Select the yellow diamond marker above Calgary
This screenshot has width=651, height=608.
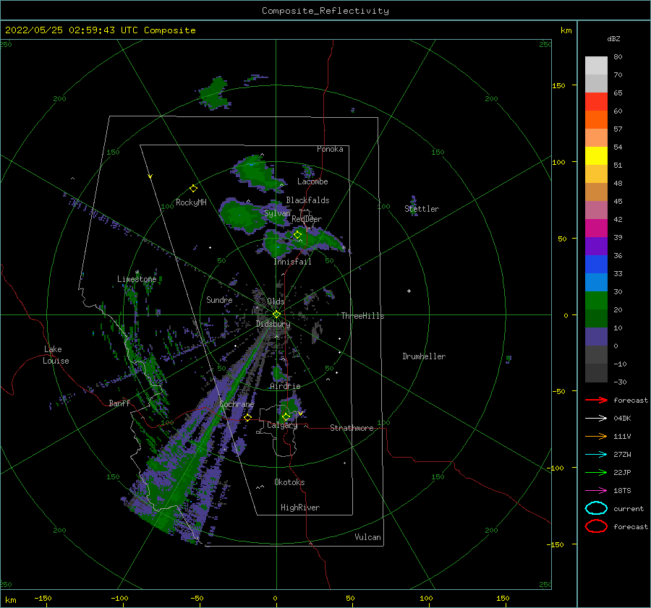click(x=286, y=416)
